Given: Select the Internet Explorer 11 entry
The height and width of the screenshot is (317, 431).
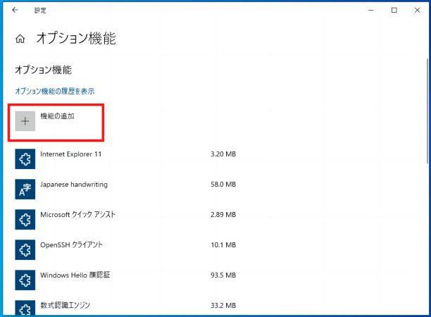Looking at the screenshot, I should (x=71, y=154).
